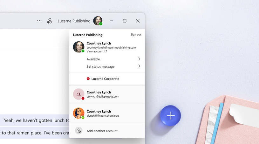Click the CL initials avatar

[78, 94]
